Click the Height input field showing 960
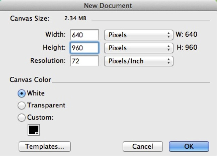This screenshot has width=217, height=156. click(x=84, y=48)
